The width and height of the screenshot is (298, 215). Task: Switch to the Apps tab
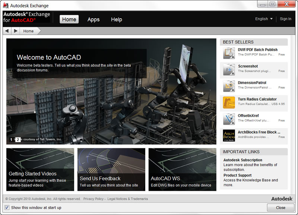(x=93, y=19)
